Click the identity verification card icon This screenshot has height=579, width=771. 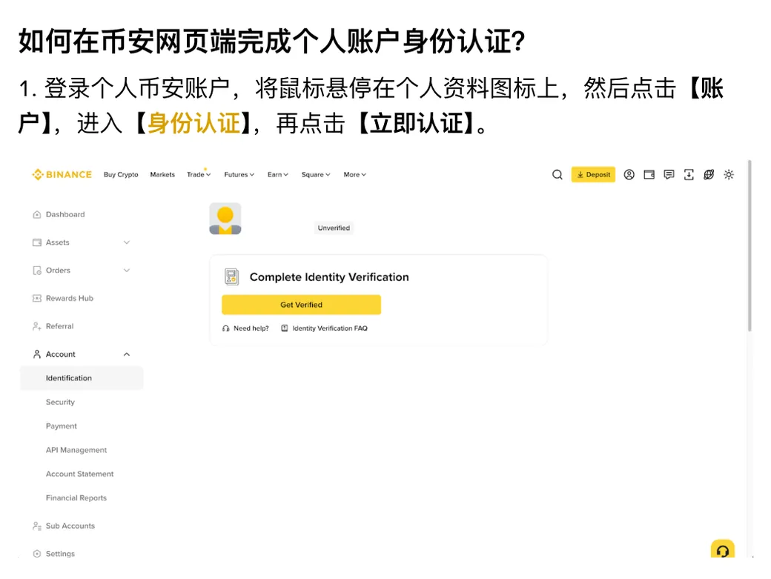point(231,277)
